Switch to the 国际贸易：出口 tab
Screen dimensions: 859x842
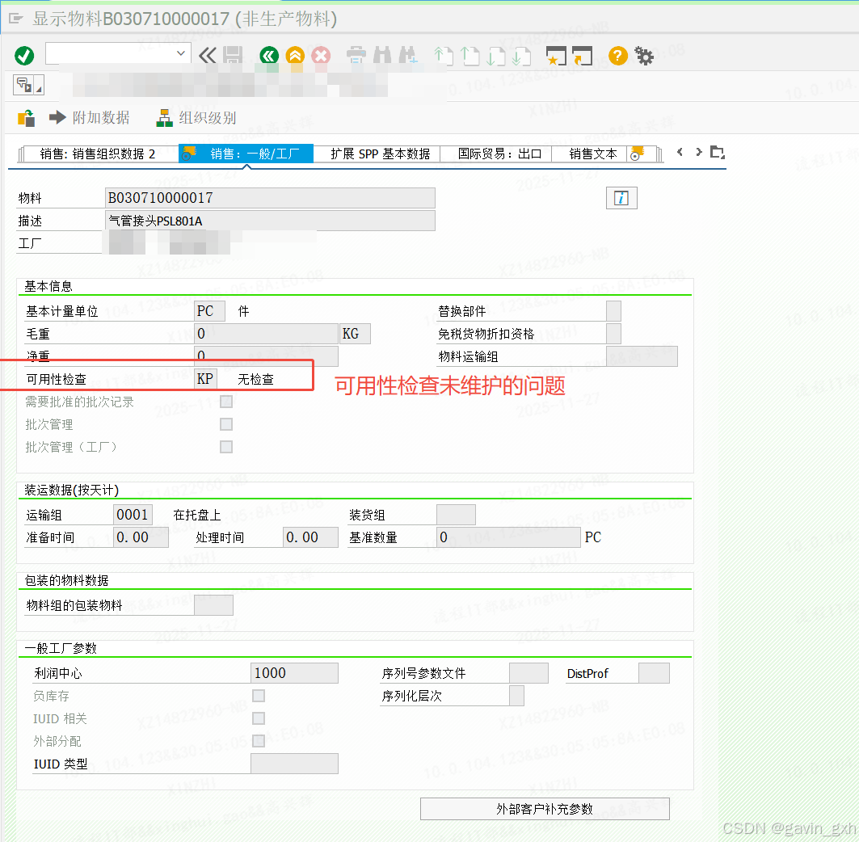495,154
